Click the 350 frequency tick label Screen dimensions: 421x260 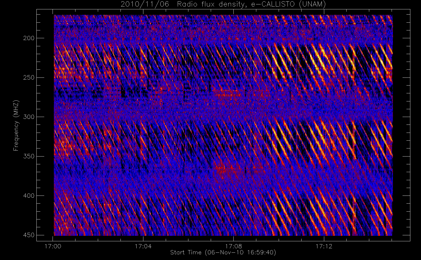tap(28, 156)
